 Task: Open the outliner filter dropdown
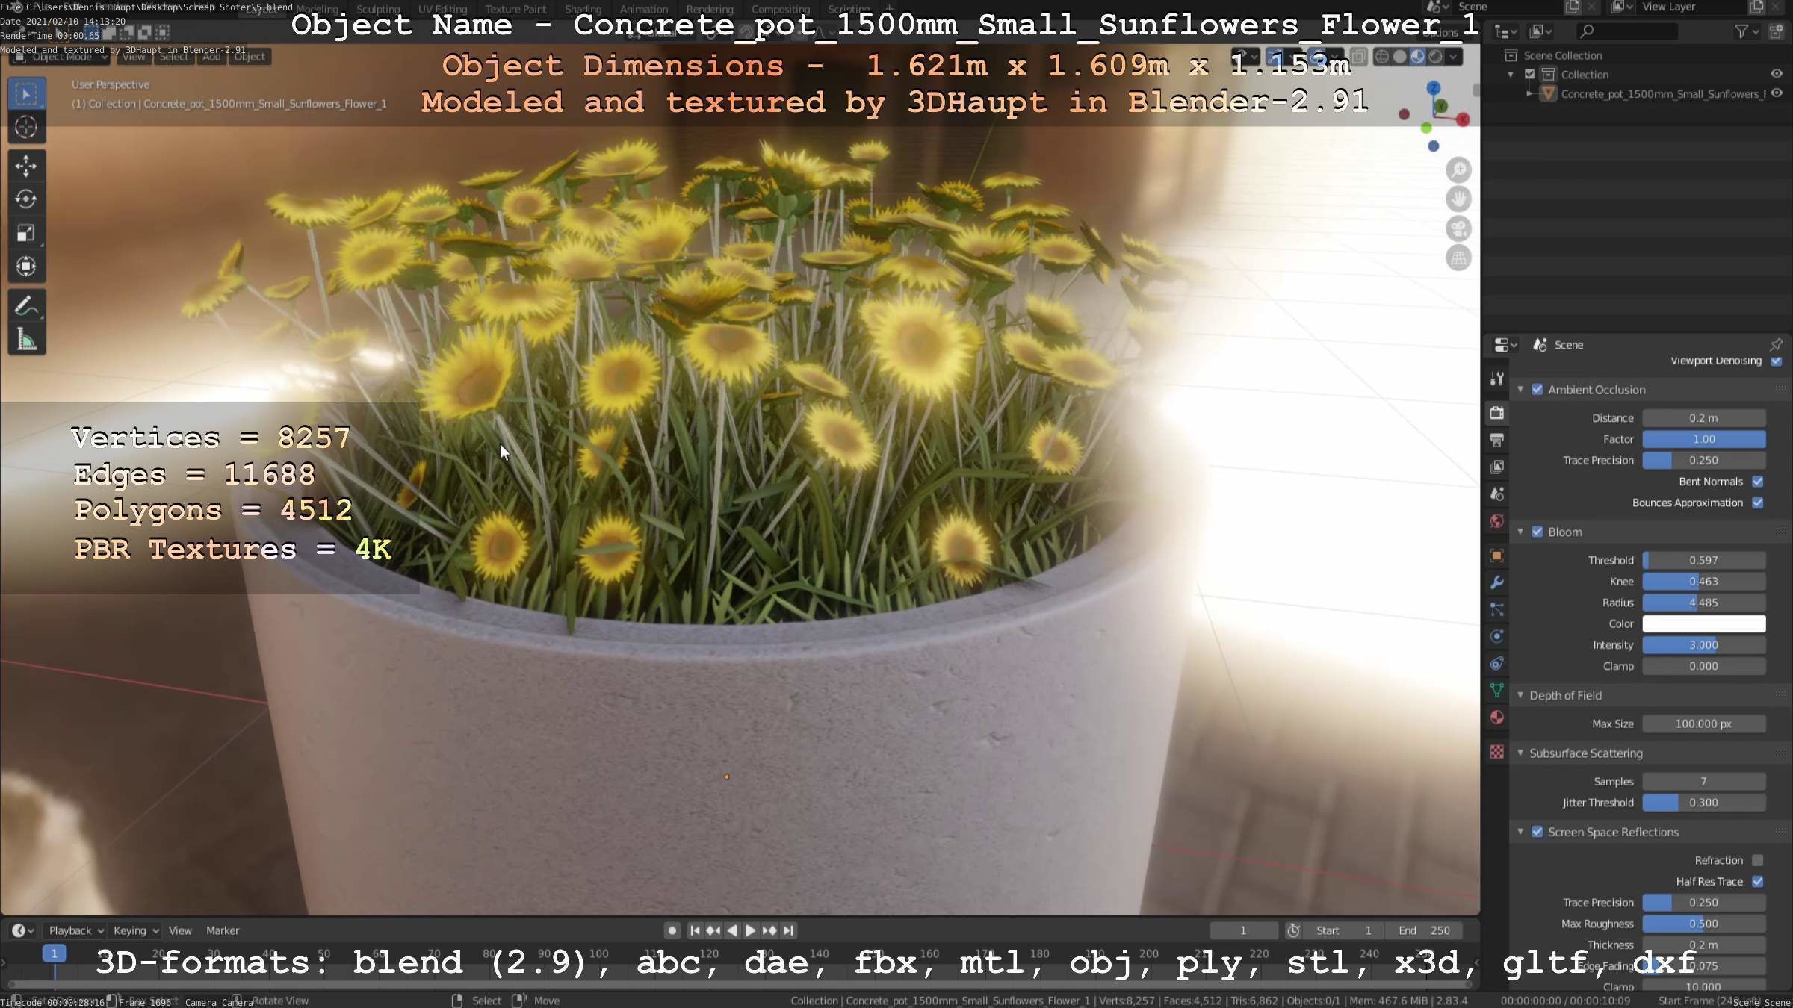pos(1746,31)
